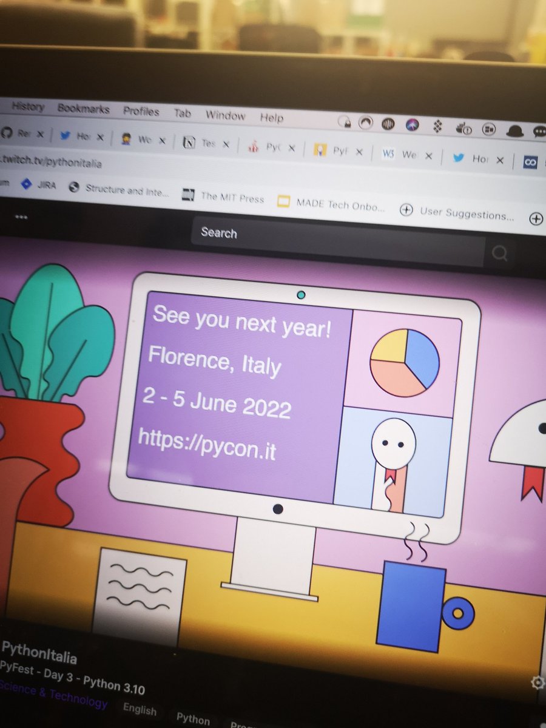The image size is (546, 728).
Task: Open the Twitch three-dots more menu
Action: pos(21,217)
